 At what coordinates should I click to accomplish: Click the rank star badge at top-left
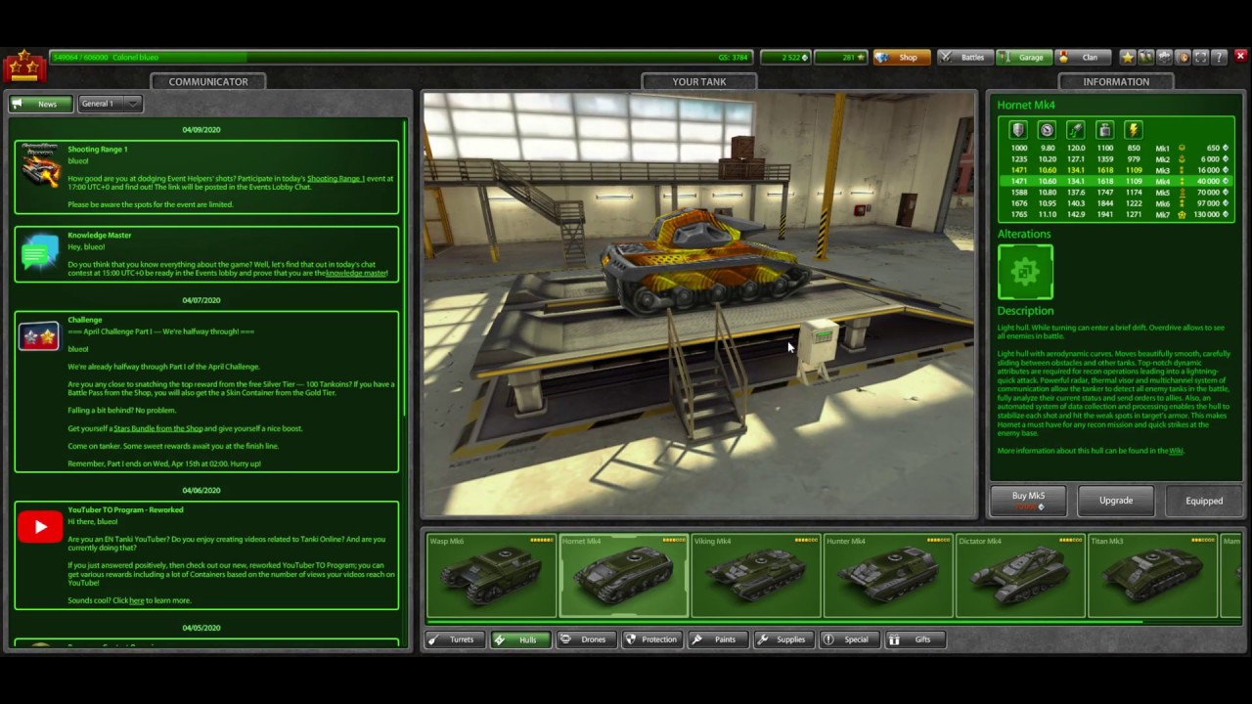23,66
